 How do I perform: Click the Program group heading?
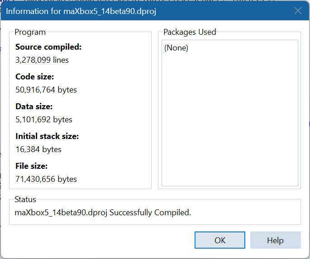(x=30, y=32)
